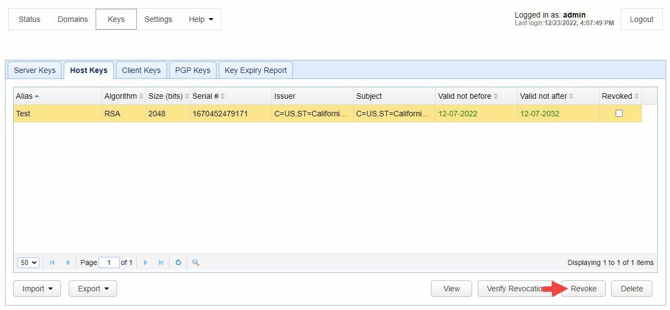Click the next page arrow icon
The width and height of the screenshot is (670, 310).
[146, 263]
